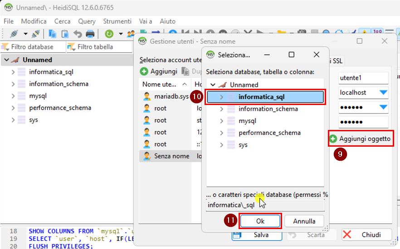
Task: Click Annulla in the Seleziona dialog
Action: 304,221
